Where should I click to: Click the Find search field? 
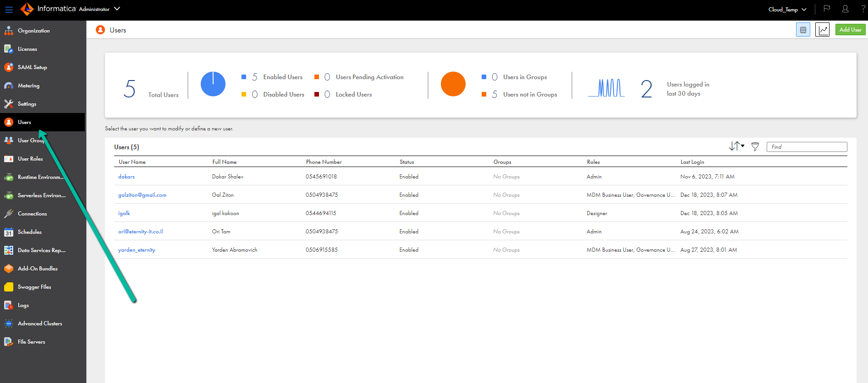(x=807, y=147)
